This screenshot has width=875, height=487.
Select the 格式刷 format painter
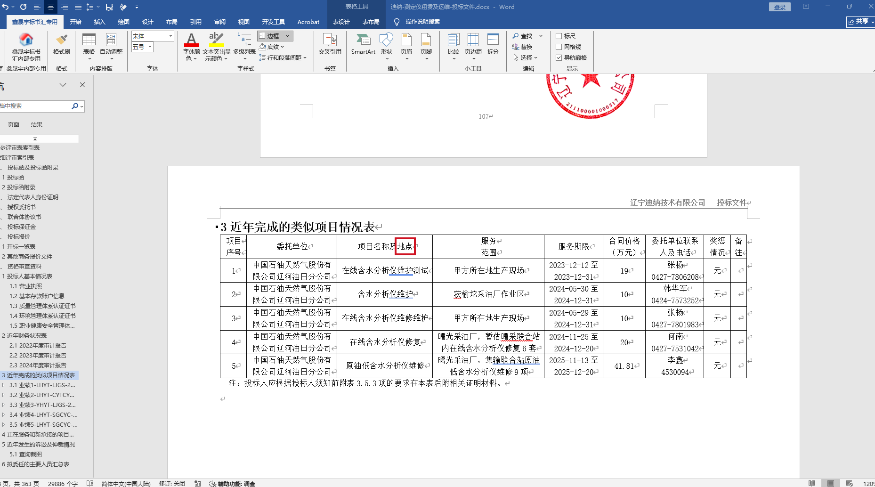61,43
